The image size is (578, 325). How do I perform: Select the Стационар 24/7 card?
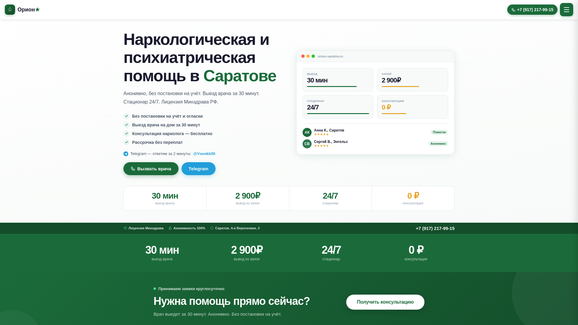(338, 107)
